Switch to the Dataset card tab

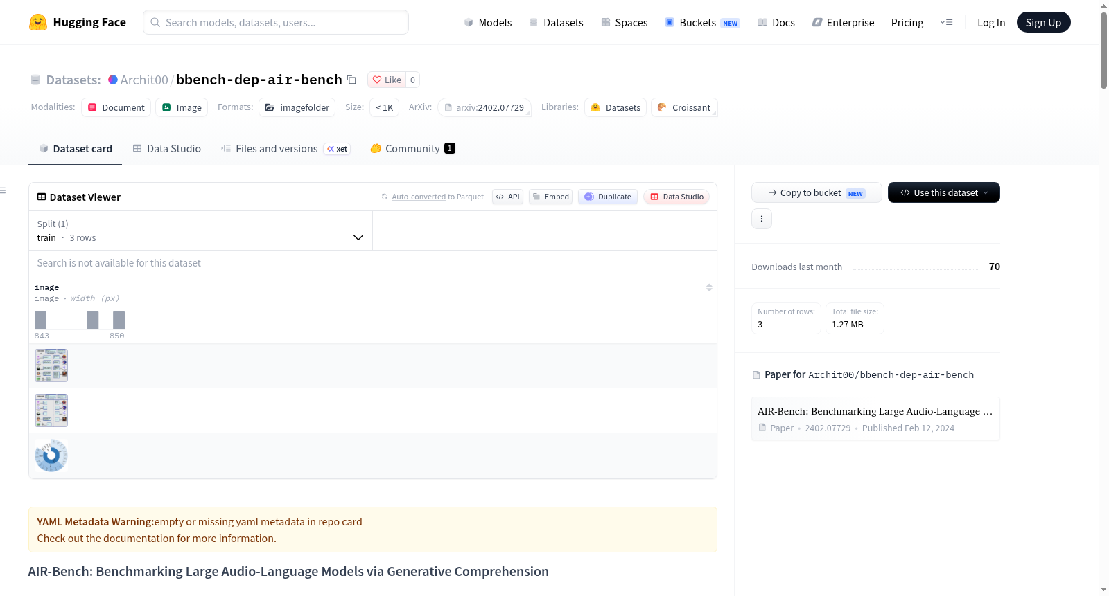(x=75, y=149)
